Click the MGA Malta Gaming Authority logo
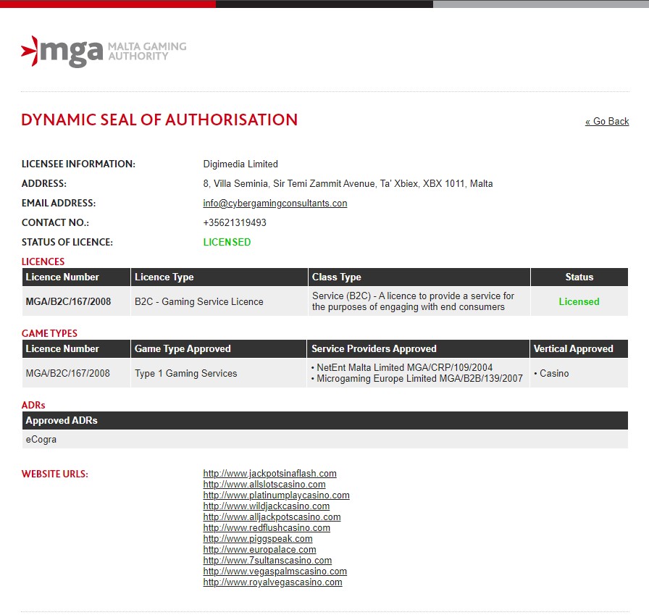The width and height of the screenshot is (649, 615). [x=104, y=51]
